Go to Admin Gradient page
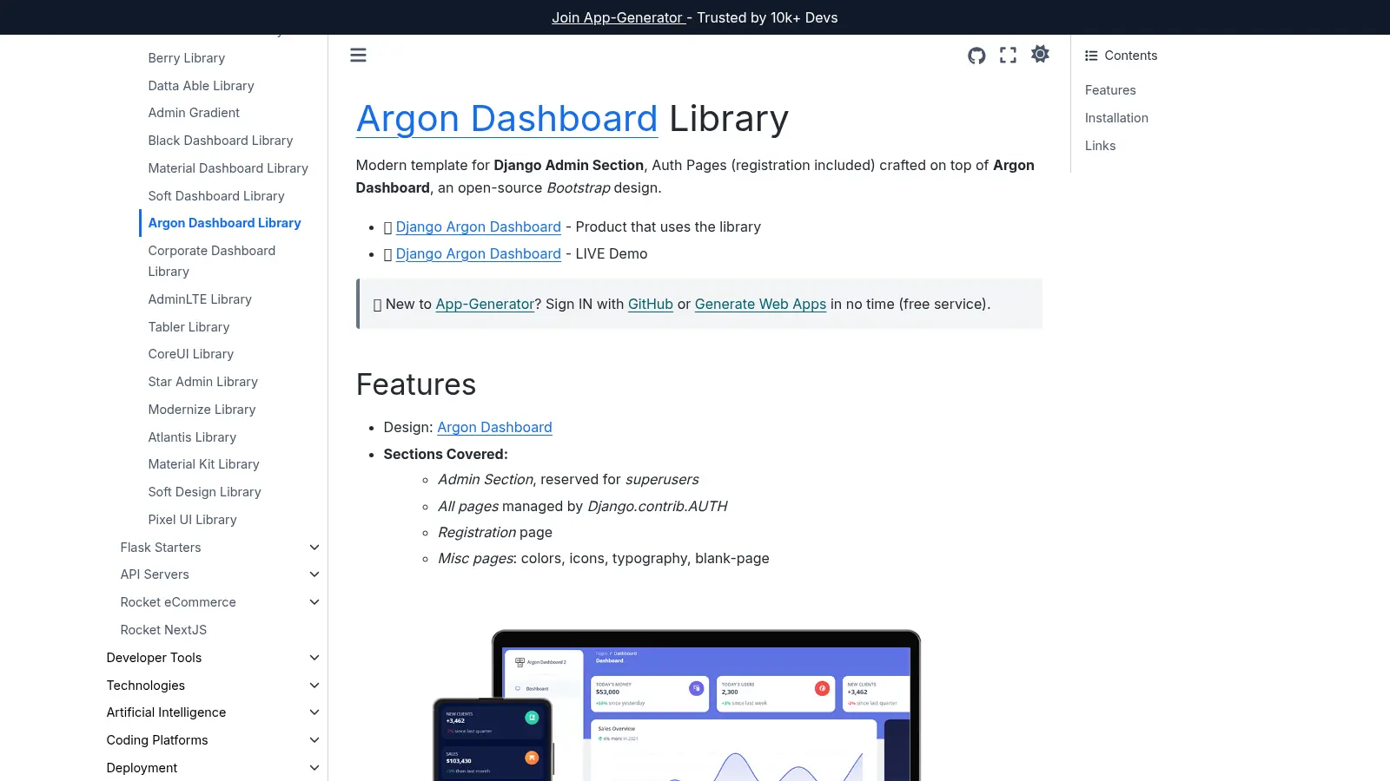Viewport: 1390px width, 781px height. [x=194, y=113]
